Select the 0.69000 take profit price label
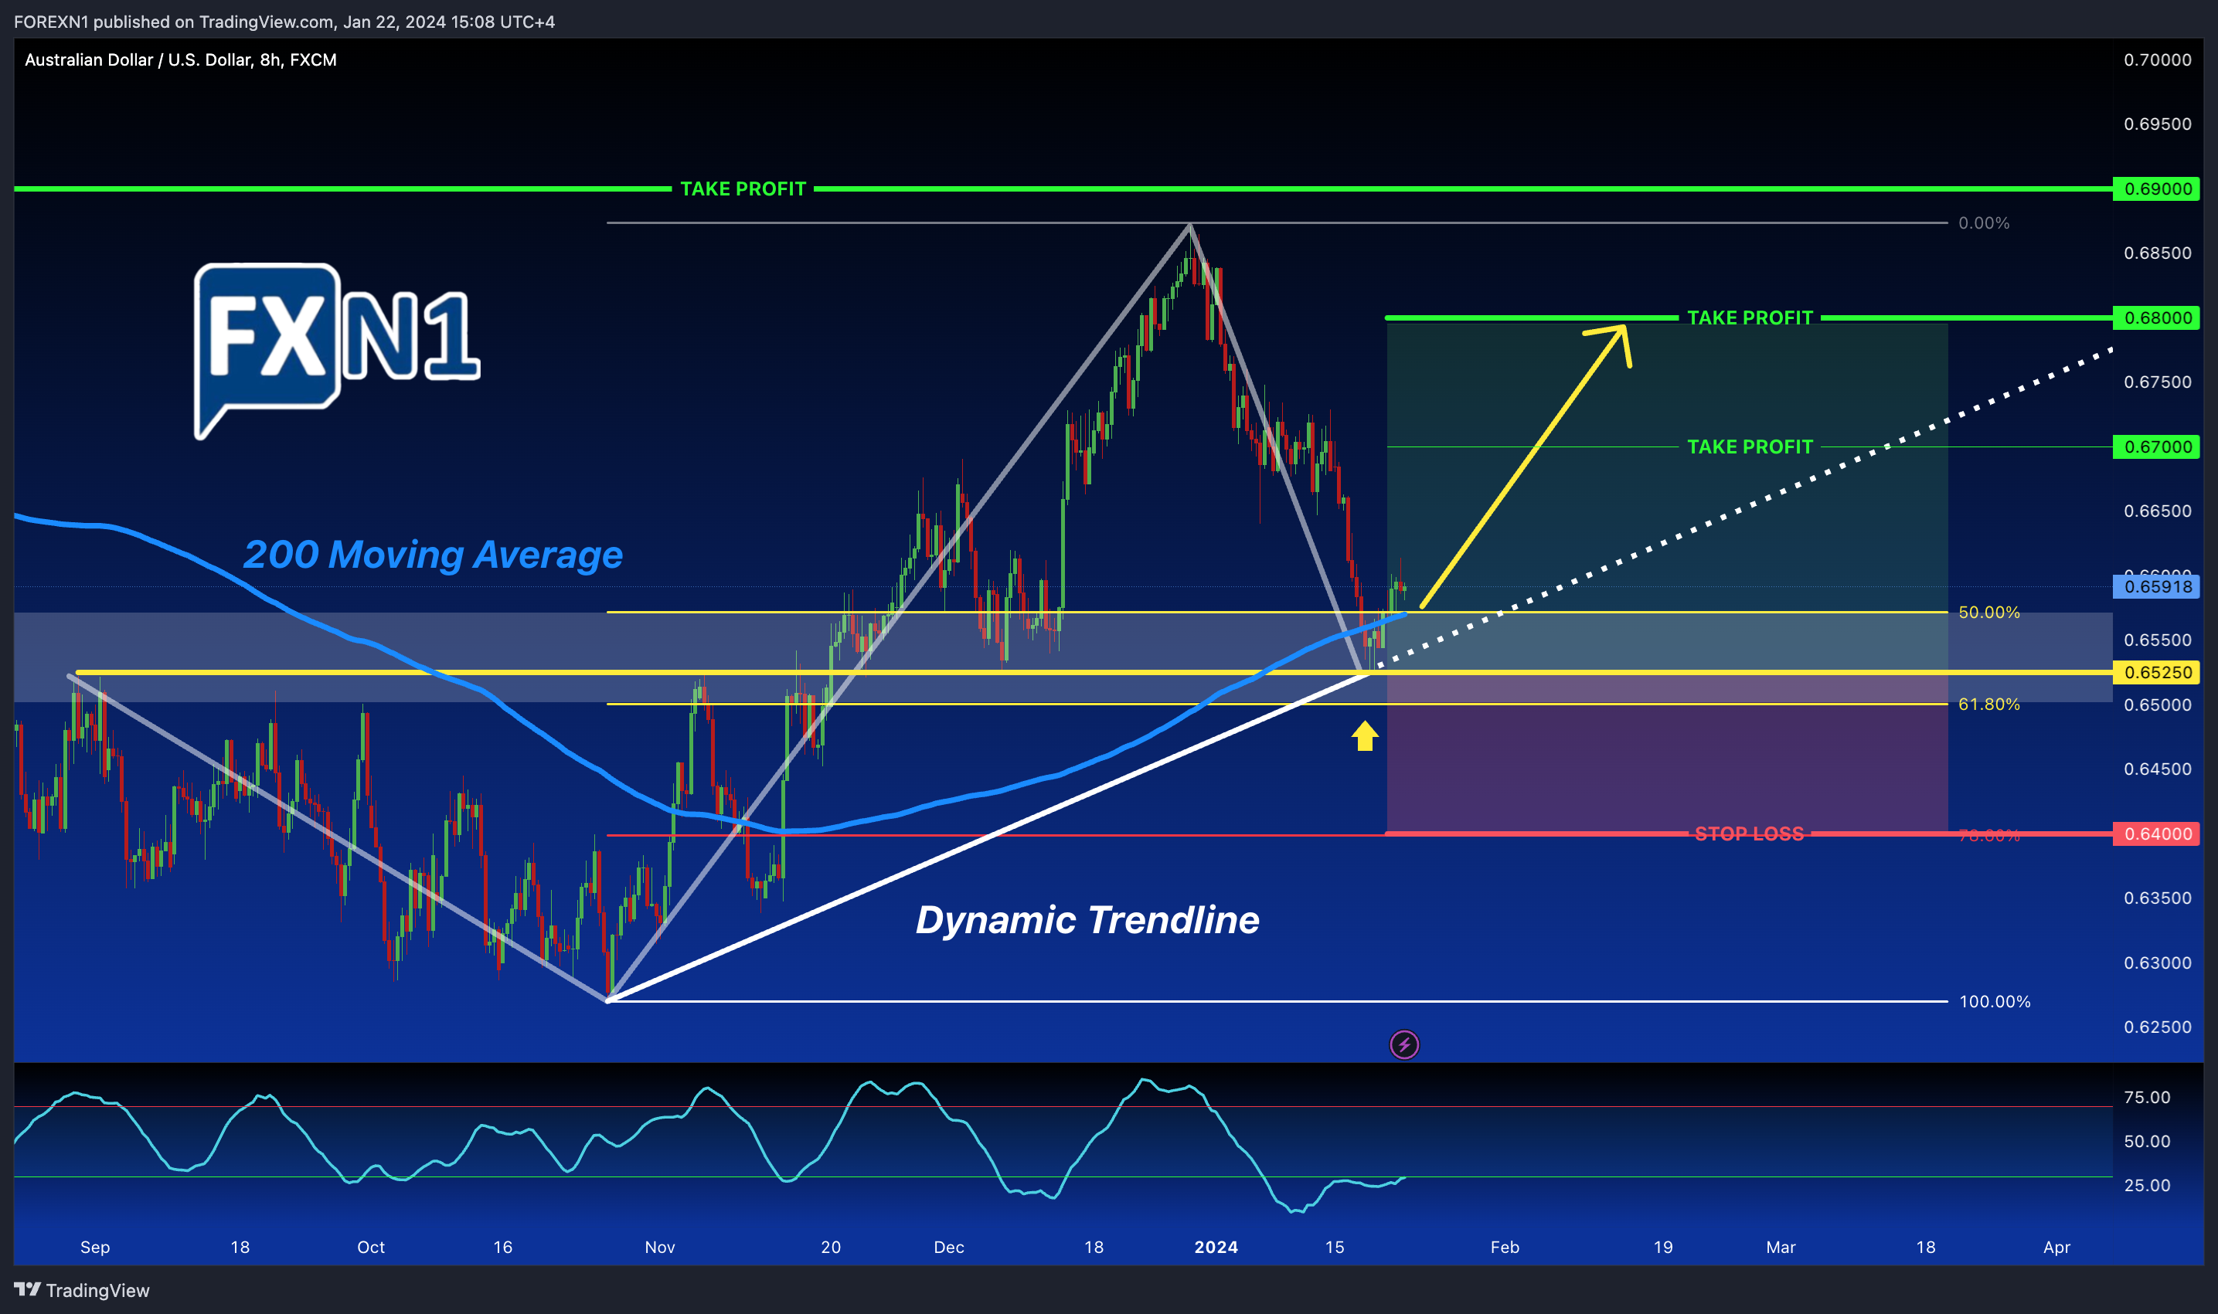Screen dimensions: 2218x1314 coord(2156,188)
